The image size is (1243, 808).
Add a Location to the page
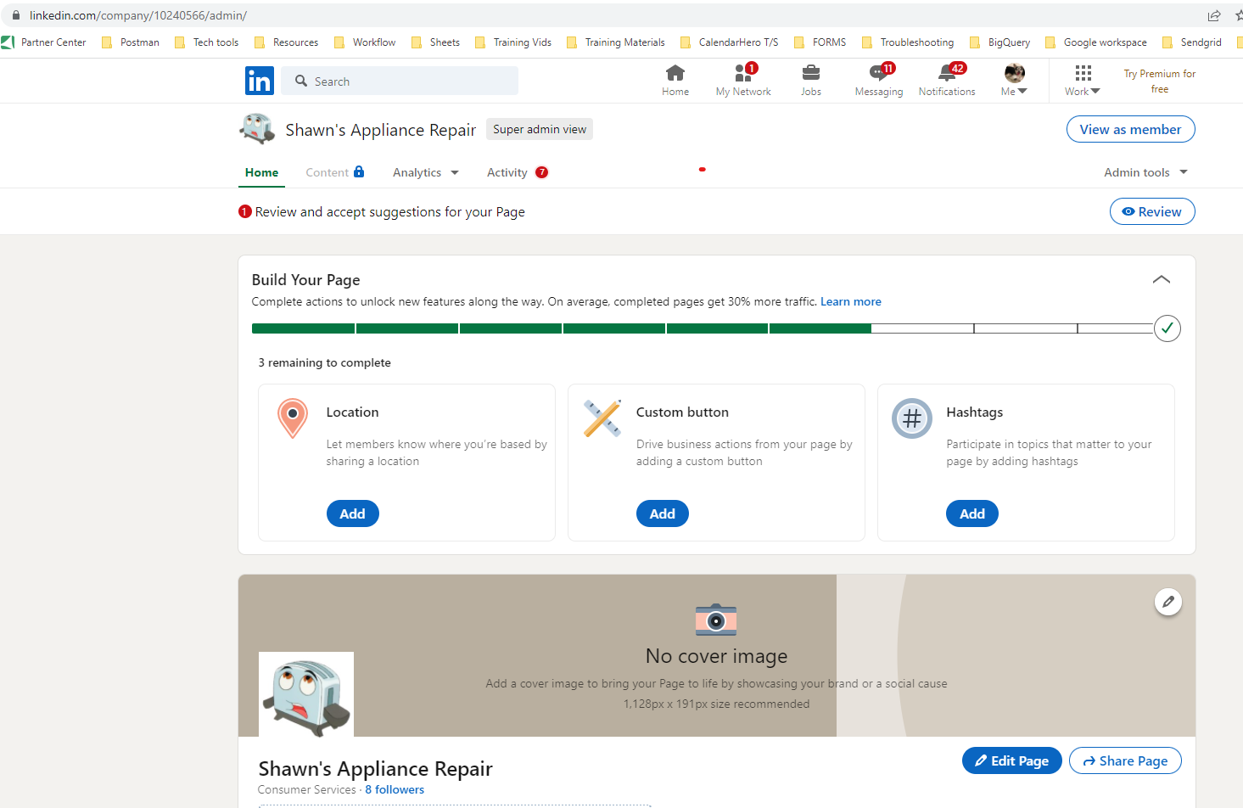coord(353,513)
